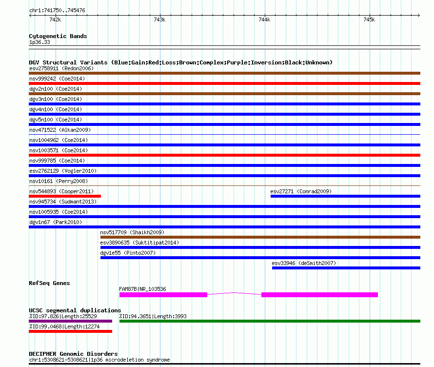The height and width of the screenshot is (367, 434).
Task: Open the dgv3n100 (Coe2014) gain bar
Action: click(x=224, y=104)
